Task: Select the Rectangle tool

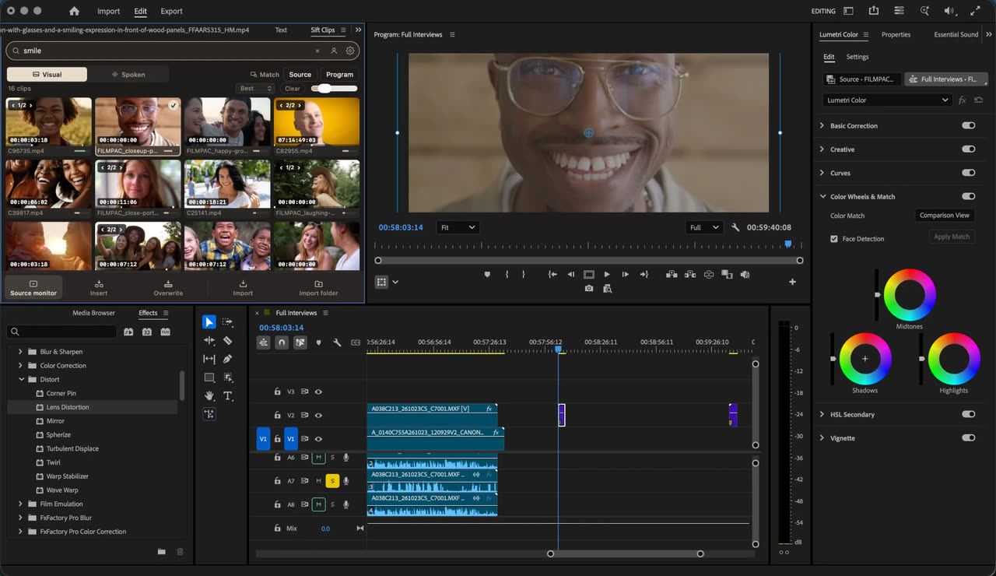Action: pyautogui.click(x=209, y=378)
